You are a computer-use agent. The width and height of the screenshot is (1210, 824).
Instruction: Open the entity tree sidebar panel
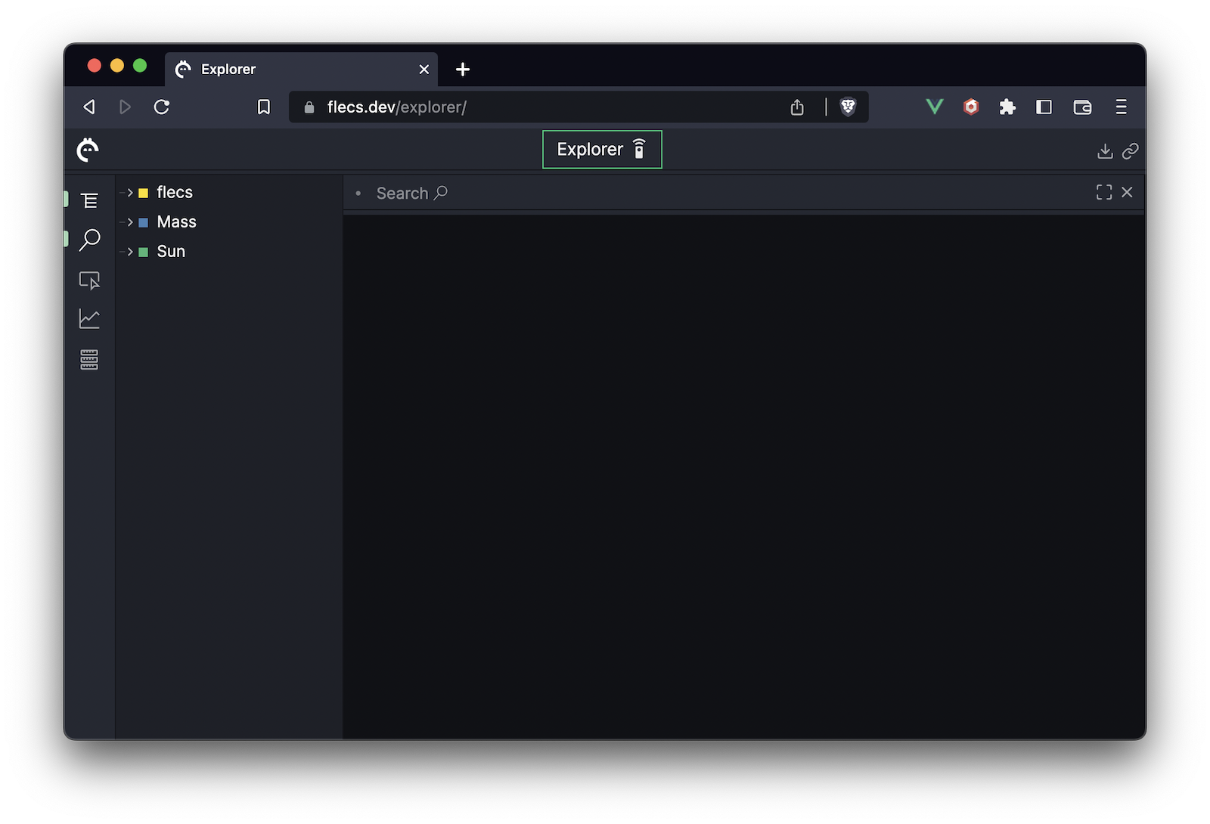[x=89, y=200]
